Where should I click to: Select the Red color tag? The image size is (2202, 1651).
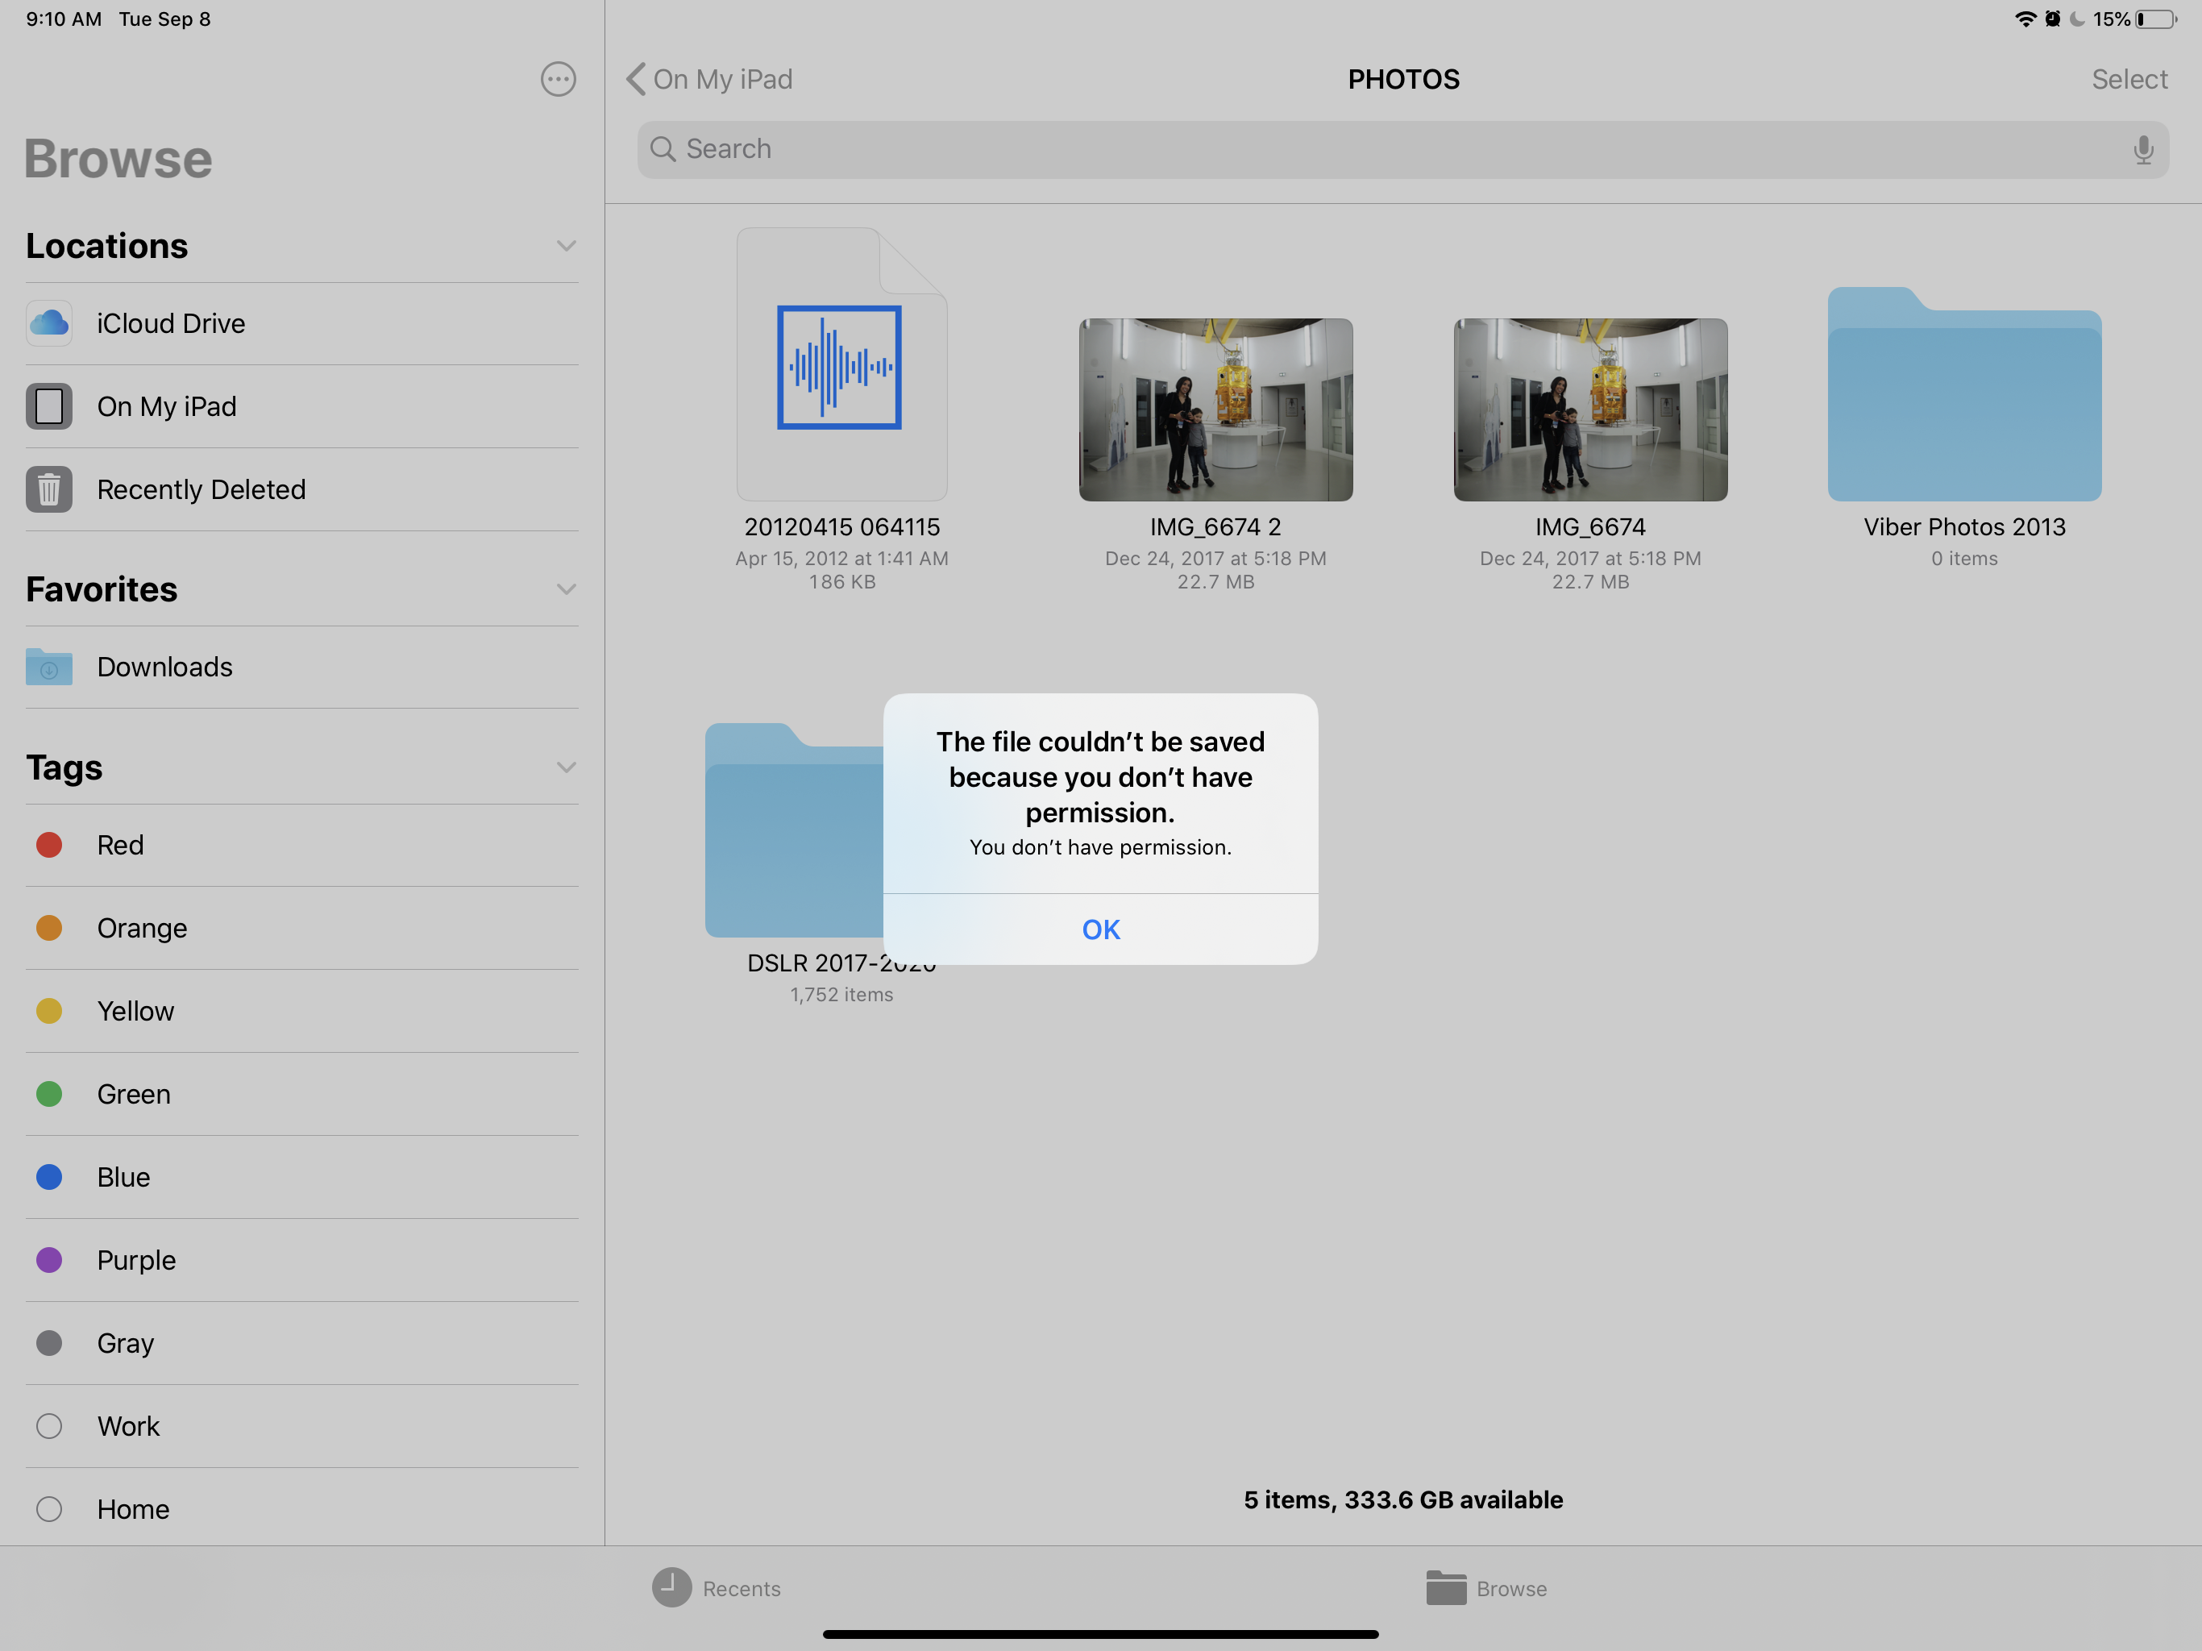coord(119,844)
